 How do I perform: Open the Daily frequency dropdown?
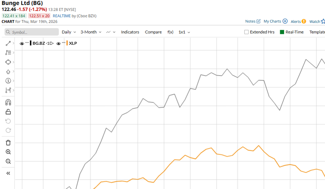point(69,32)
